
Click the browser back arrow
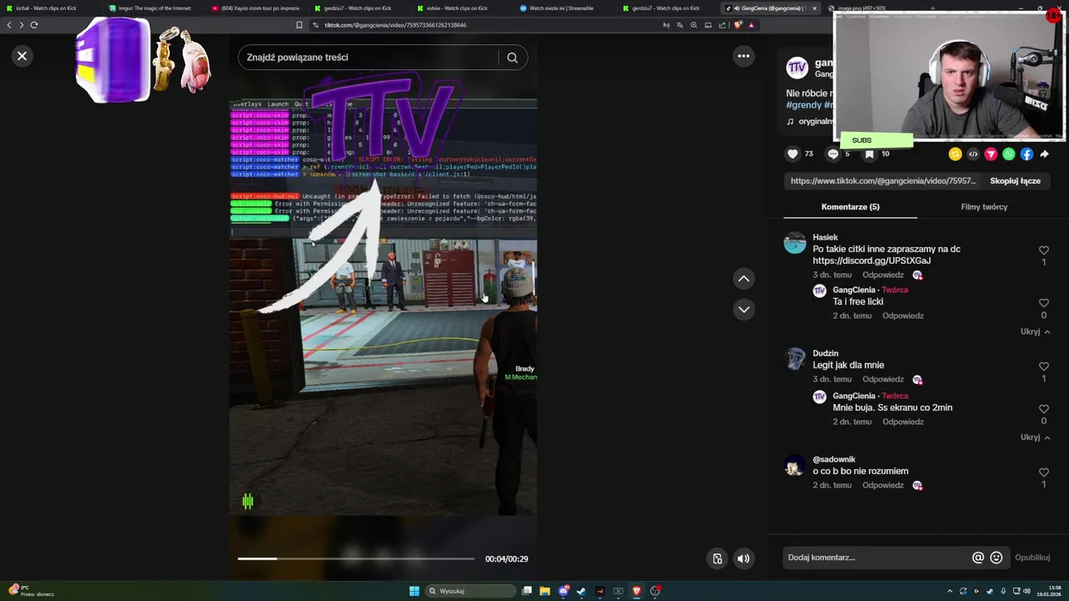(9, 25)
